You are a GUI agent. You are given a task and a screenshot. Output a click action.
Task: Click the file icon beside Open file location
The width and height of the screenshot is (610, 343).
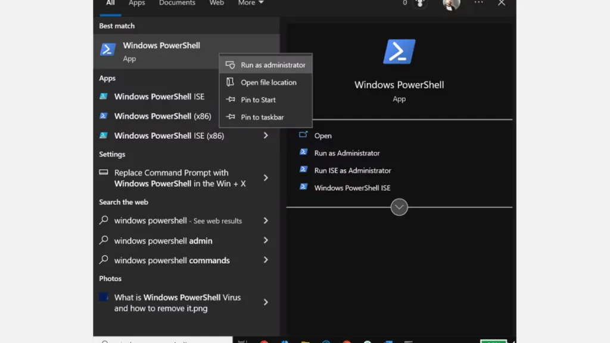click(x=231, y=82)
